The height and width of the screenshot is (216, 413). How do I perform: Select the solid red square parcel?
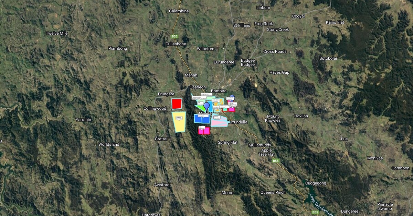177,104
